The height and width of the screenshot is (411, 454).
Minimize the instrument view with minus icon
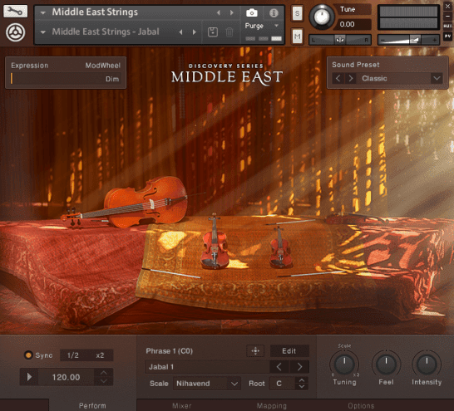click(447, 16)
